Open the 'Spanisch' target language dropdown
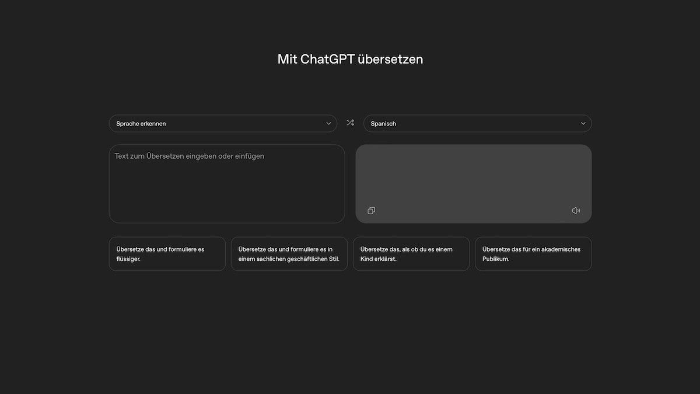 477,123
